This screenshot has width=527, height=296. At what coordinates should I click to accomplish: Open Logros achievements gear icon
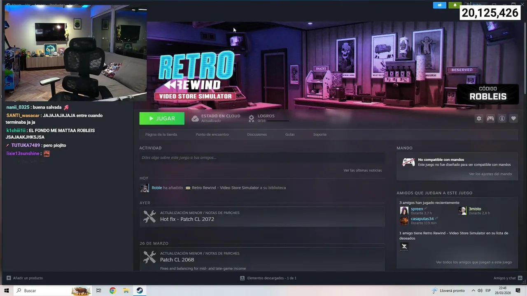pyautogui.click(x=252, y=118)
